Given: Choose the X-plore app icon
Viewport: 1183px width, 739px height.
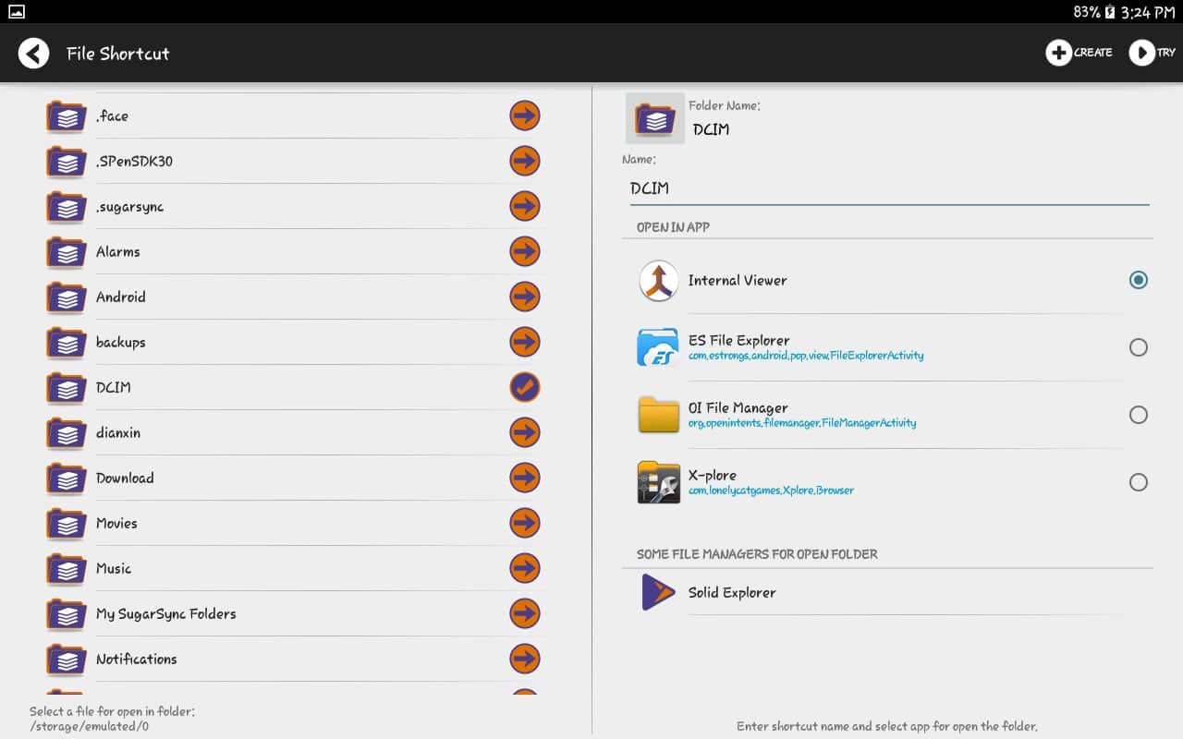Looking at the screenshot, I should pos(658,482).
